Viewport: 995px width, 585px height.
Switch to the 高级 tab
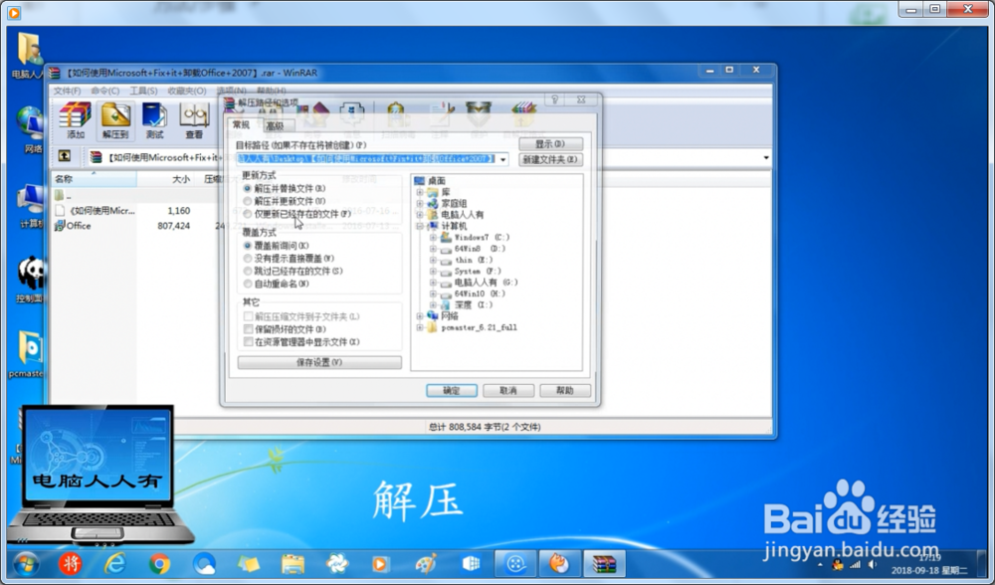pyautogui.click(x=276, y=124)
